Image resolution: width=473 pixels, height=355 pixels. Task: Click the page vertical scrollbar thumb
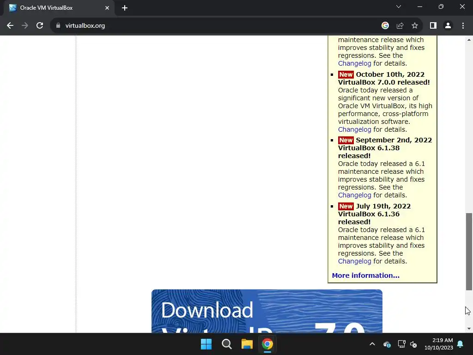click(469, 252)
